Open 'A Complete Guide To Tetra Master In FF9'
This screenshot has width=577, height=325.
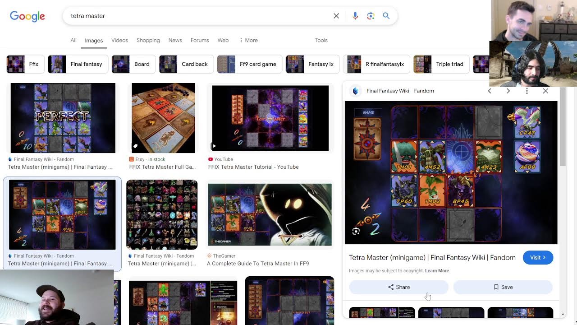258,264
